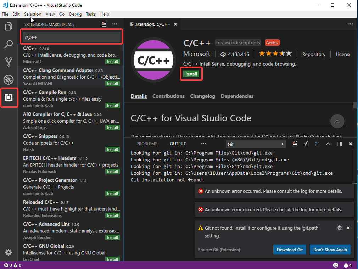The image size is (358, 269).
Task: Open the Extensions view icon
Action: (x=9, y=97)
